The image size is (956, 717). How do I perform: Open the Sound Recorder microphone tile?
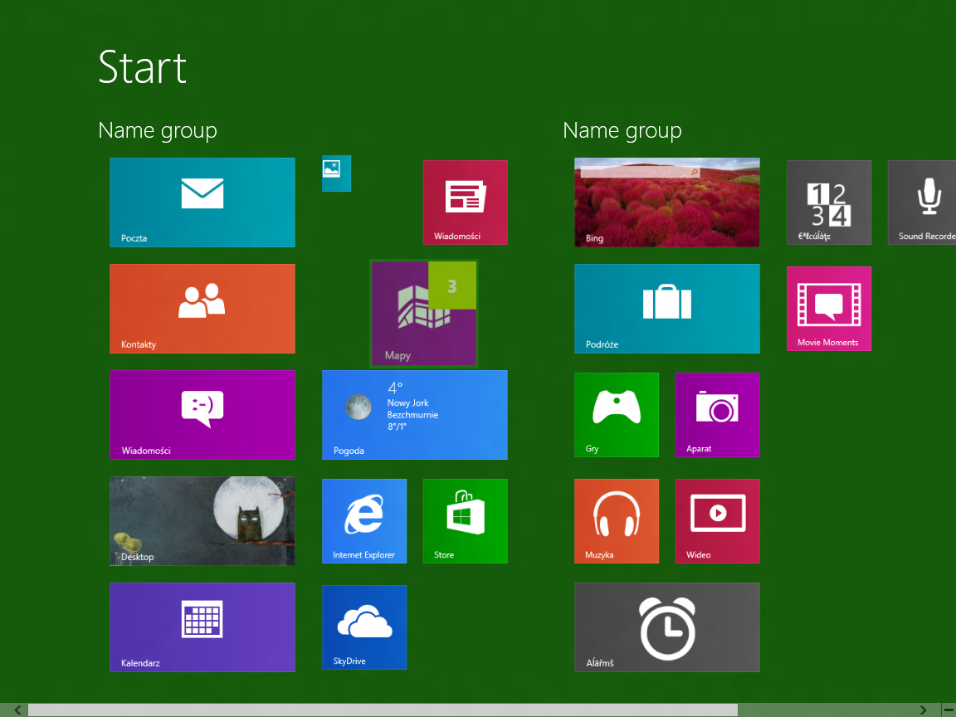[922, 202]
